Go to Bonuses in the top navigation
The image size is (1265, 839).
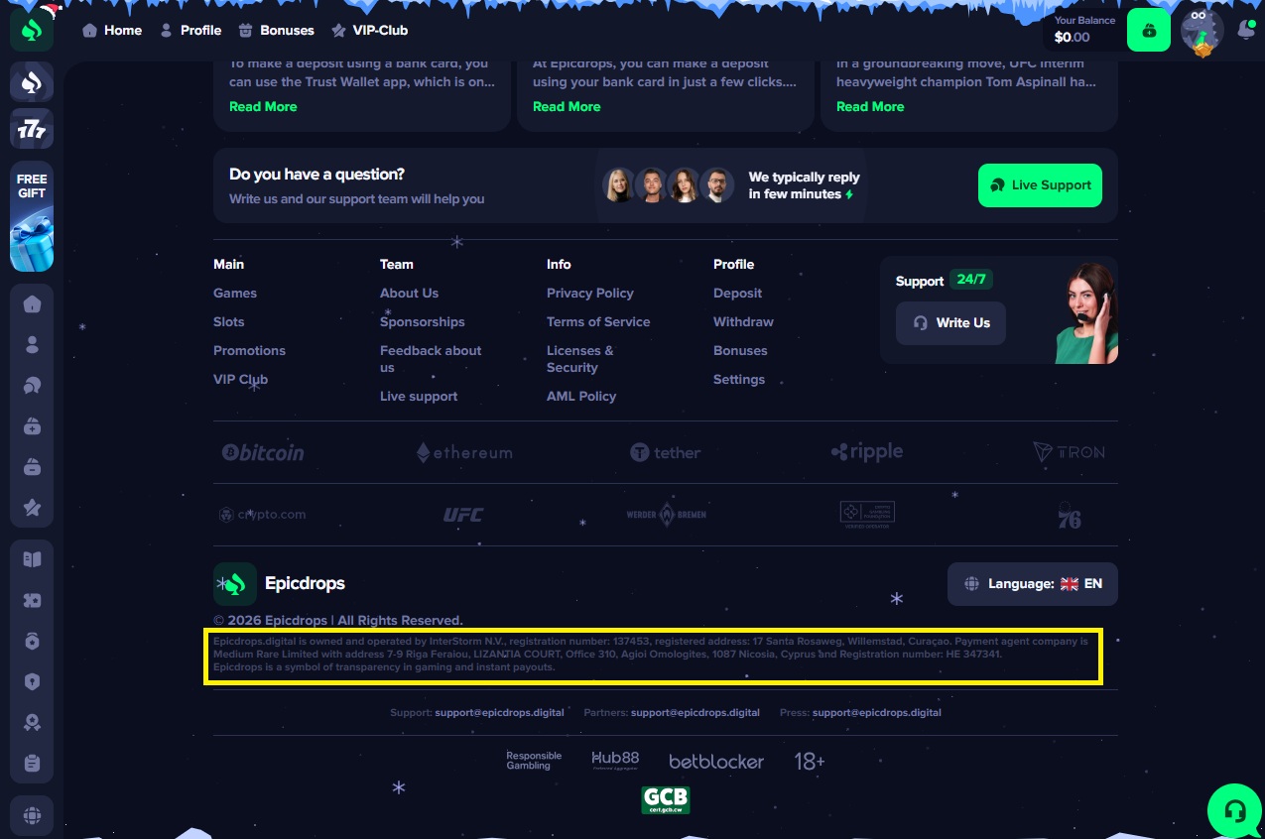click(x=277, y=31)
